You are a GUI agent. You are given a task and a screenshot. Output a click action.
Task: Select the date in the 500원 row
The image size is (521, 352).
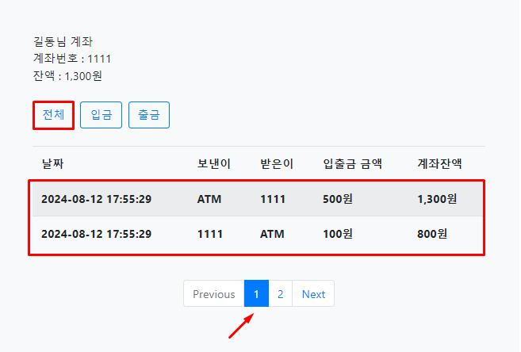97,199
